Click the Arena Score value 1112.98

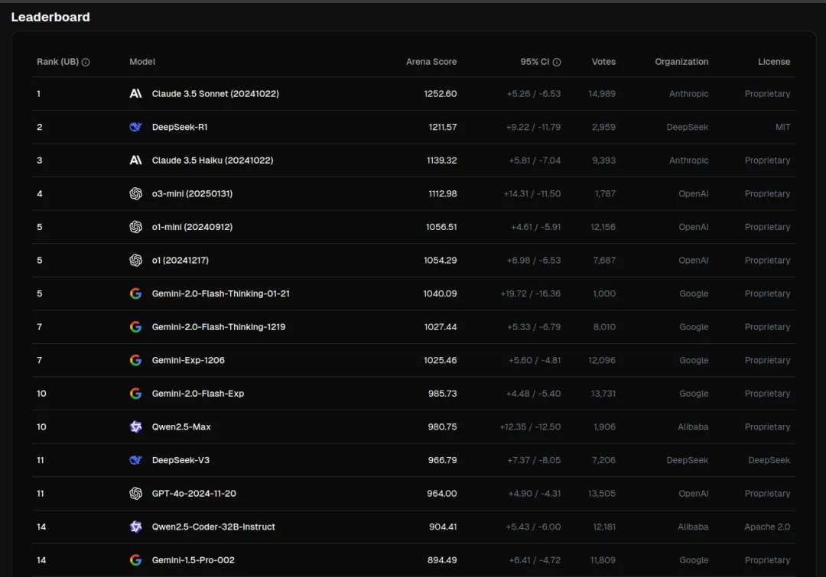(443, 194)
